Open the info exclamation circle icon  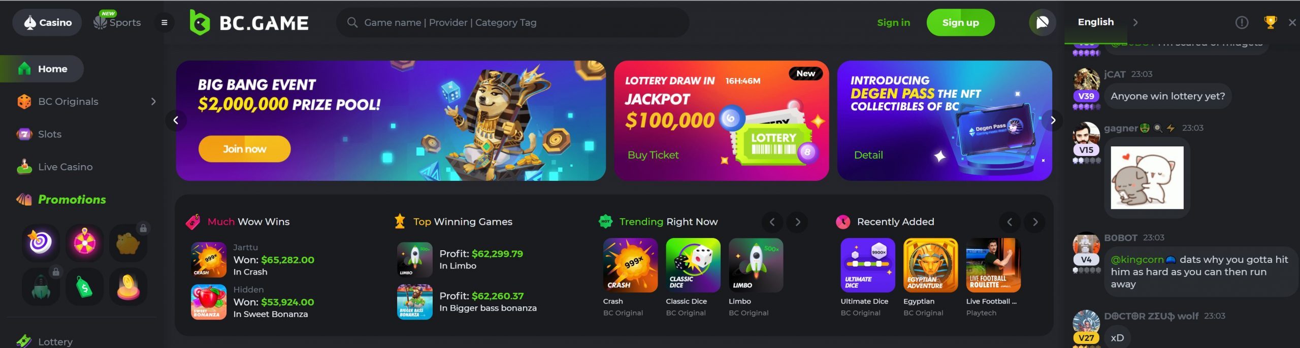[x=1242, y=22]
